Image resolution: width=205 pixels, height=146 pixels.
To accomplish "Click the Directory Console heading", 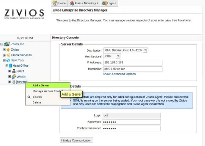I will [x=65, y=38].
